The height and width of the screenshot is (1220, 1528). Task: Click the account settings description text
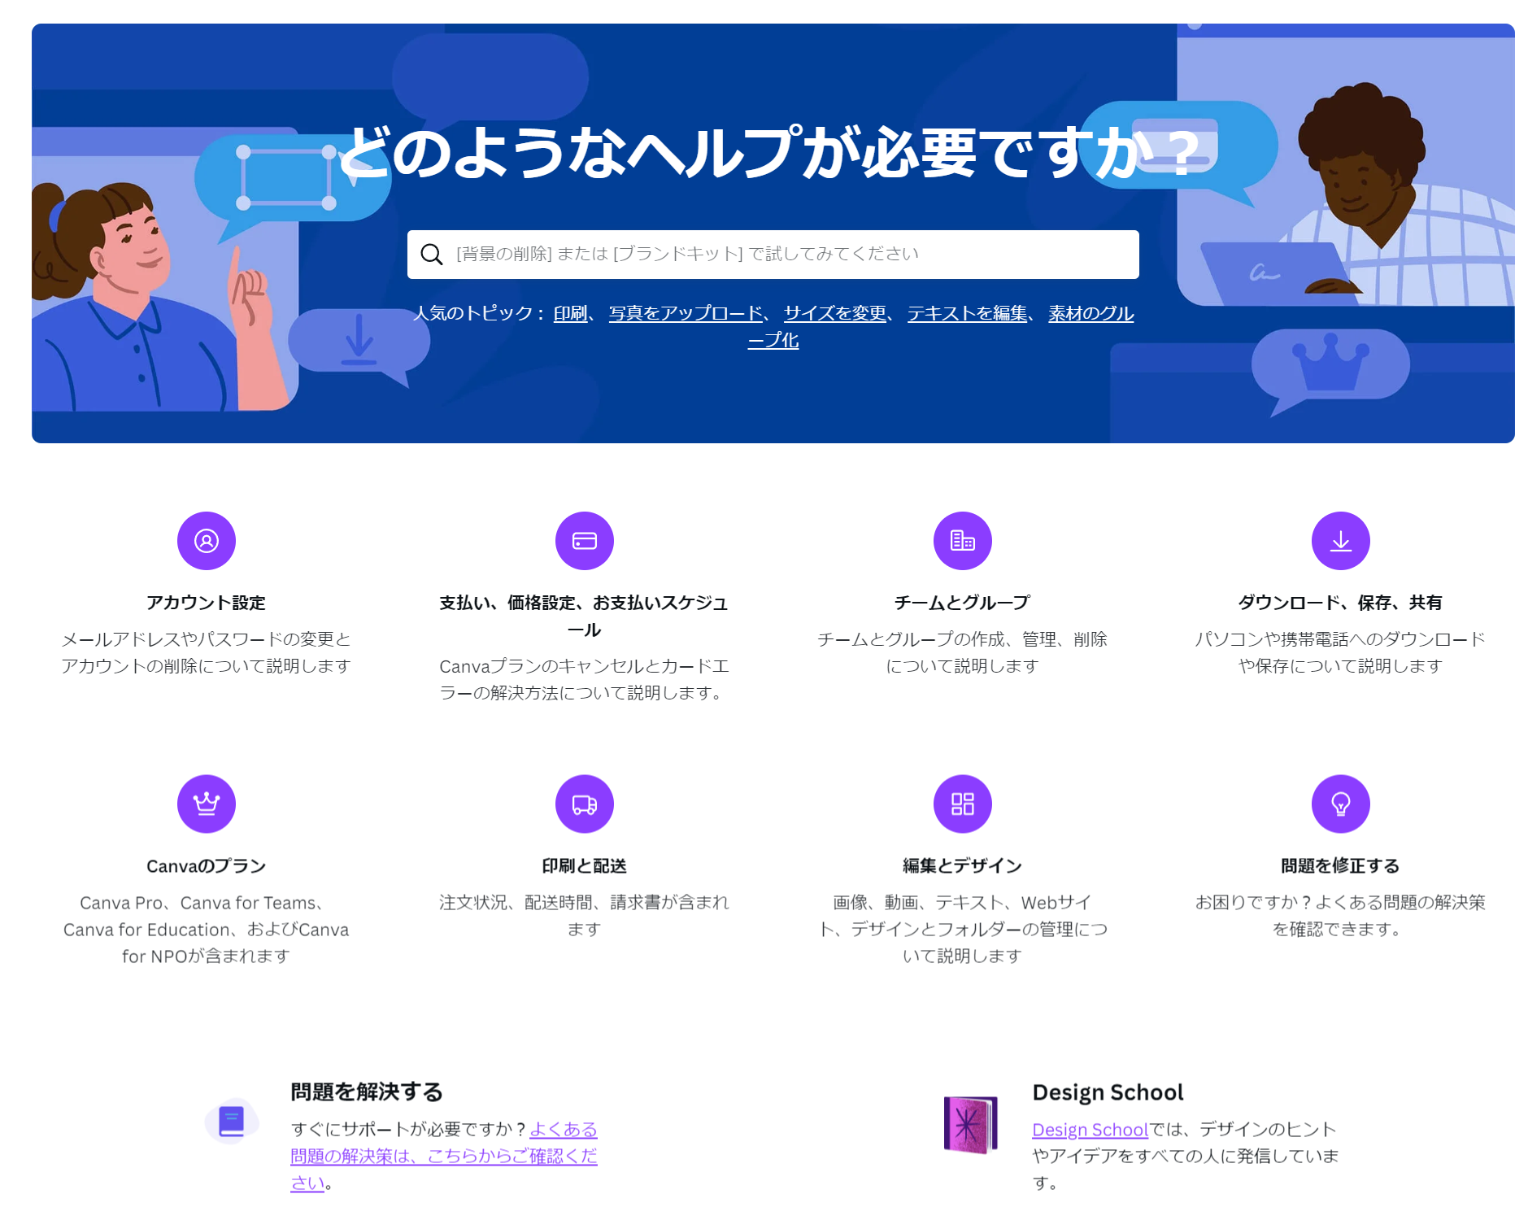(x=207, y=652)
